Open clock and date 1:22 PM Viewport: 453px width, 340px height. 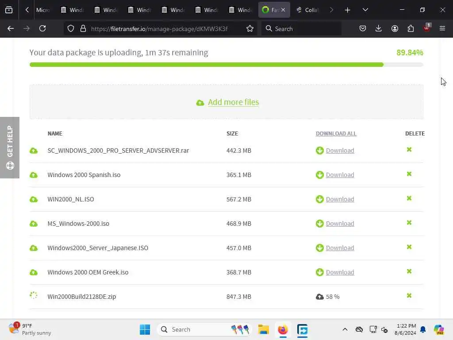tap(405, 329)
